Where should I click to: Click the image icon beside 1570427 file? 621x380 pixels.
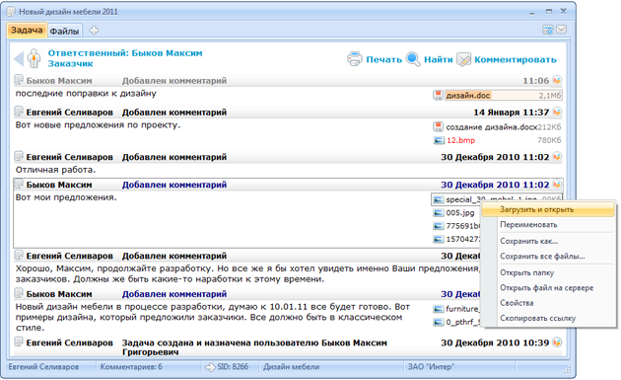pyautogui.click(x=438, y=239)
